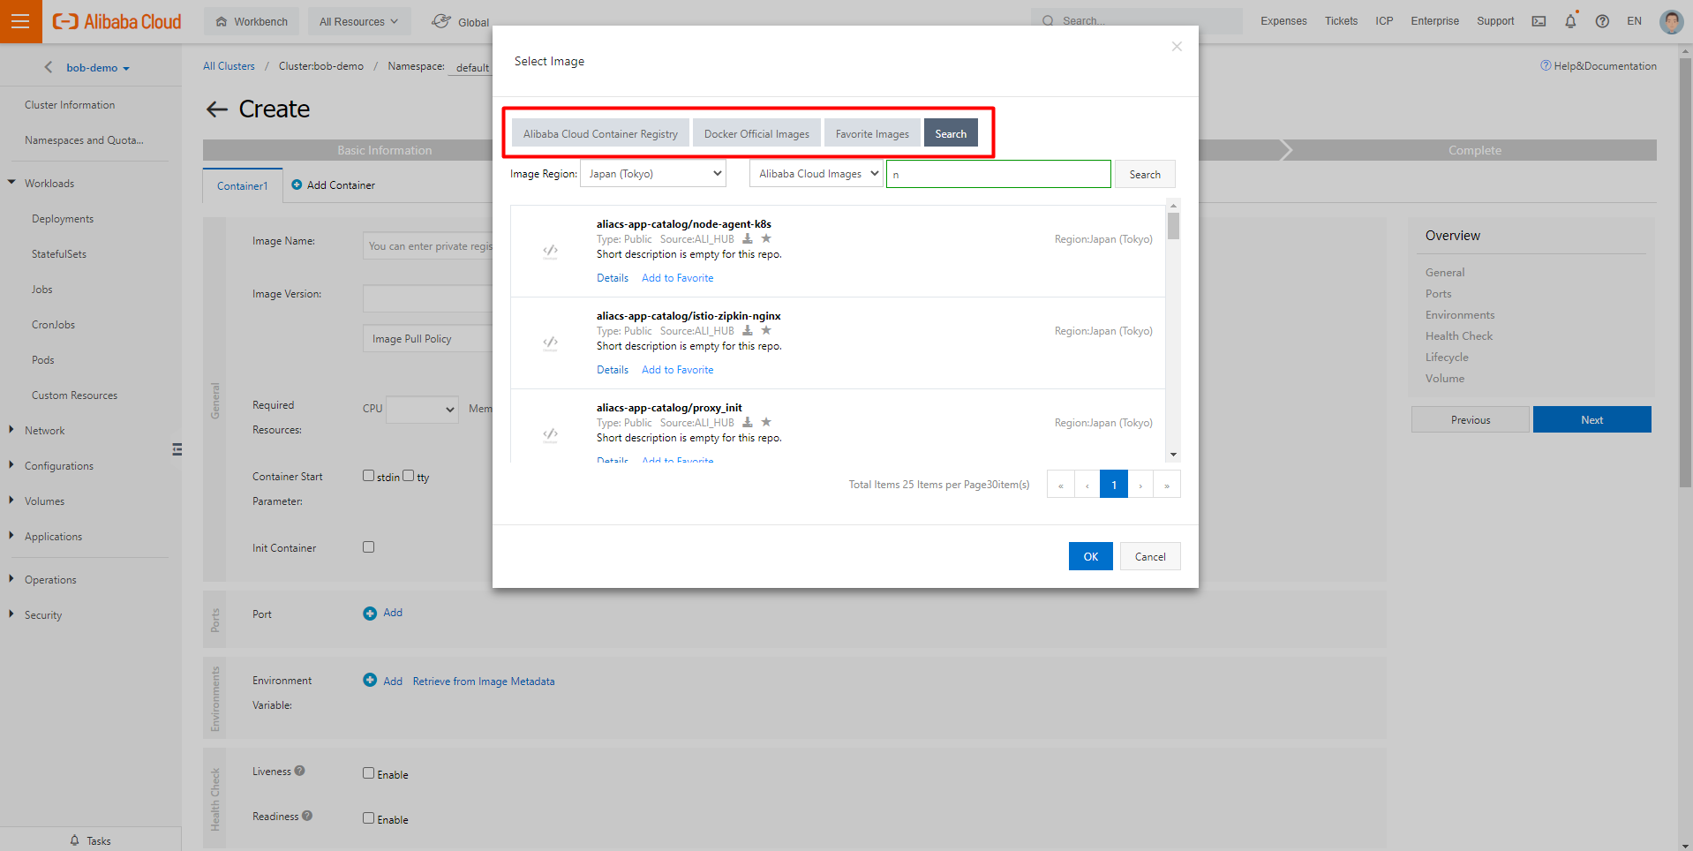Select the Container1 tab
The image size is (1693, 851).
coord(243,185)
